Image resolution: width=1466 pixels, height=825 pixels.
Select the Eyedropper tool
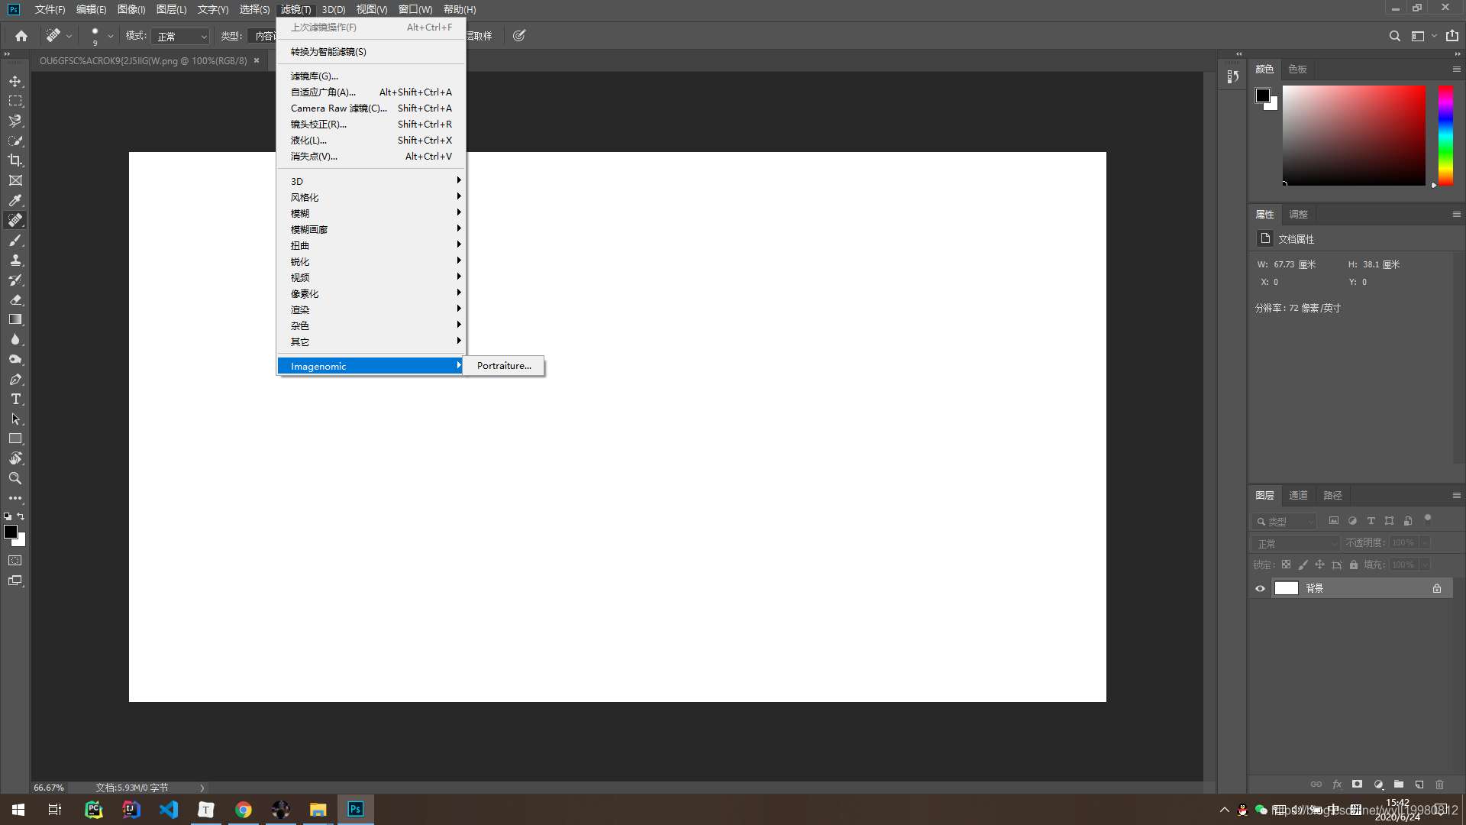tap(15, 200)
